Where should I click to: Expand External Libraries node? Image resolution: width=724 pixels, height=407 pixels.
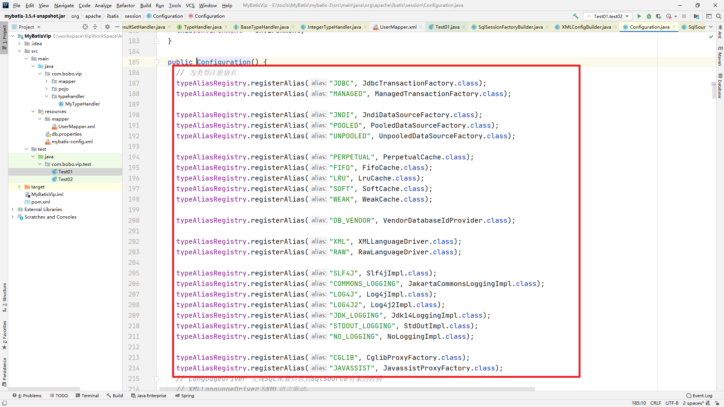coord(12,209)
